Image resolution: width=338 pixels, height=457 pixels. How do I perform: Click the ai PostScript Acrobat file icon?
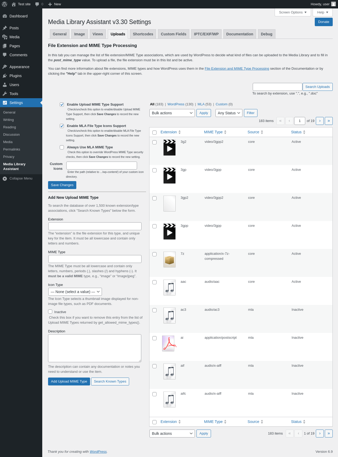pyautogui.click(x=169, y=343)
